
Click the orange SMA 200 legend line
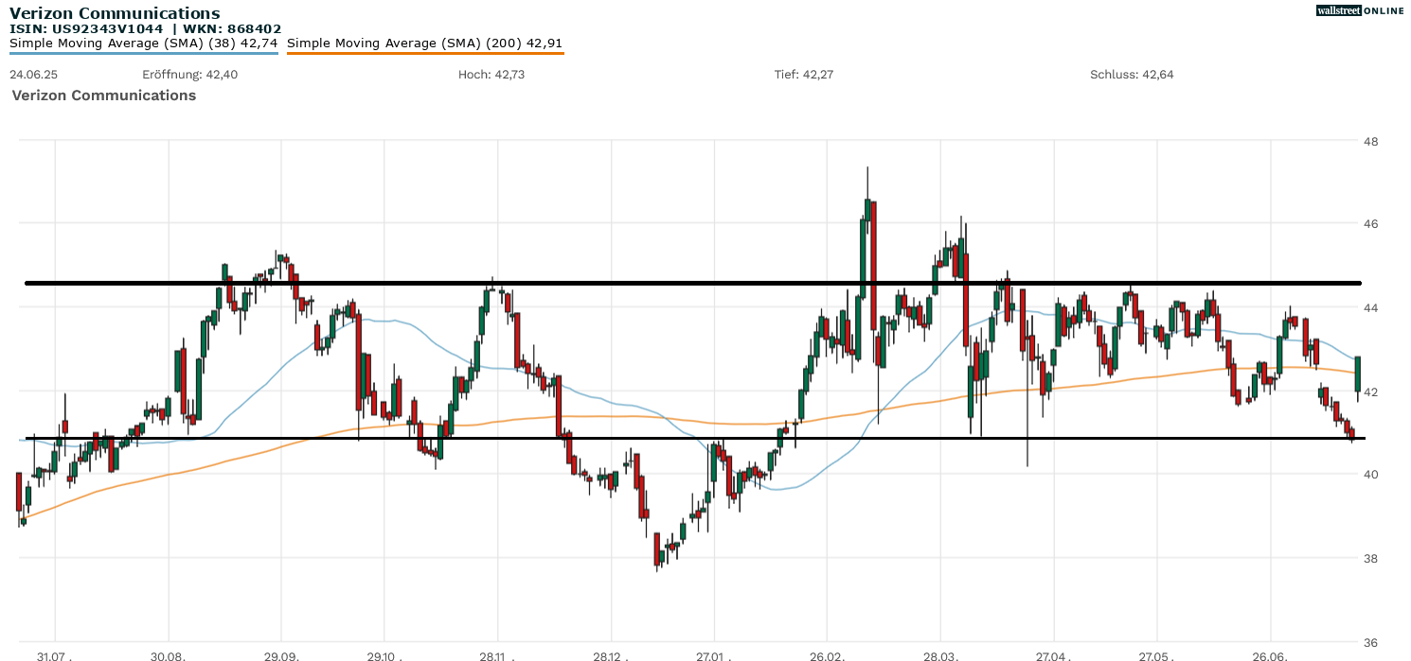(425, 53)
